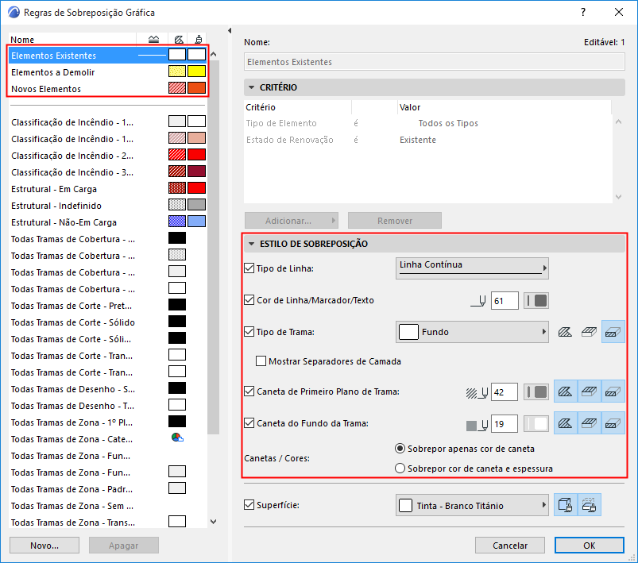Screen dimensions: 638x563
Task: Click the background pen number field 19
Action: click(x=505, y=424)
